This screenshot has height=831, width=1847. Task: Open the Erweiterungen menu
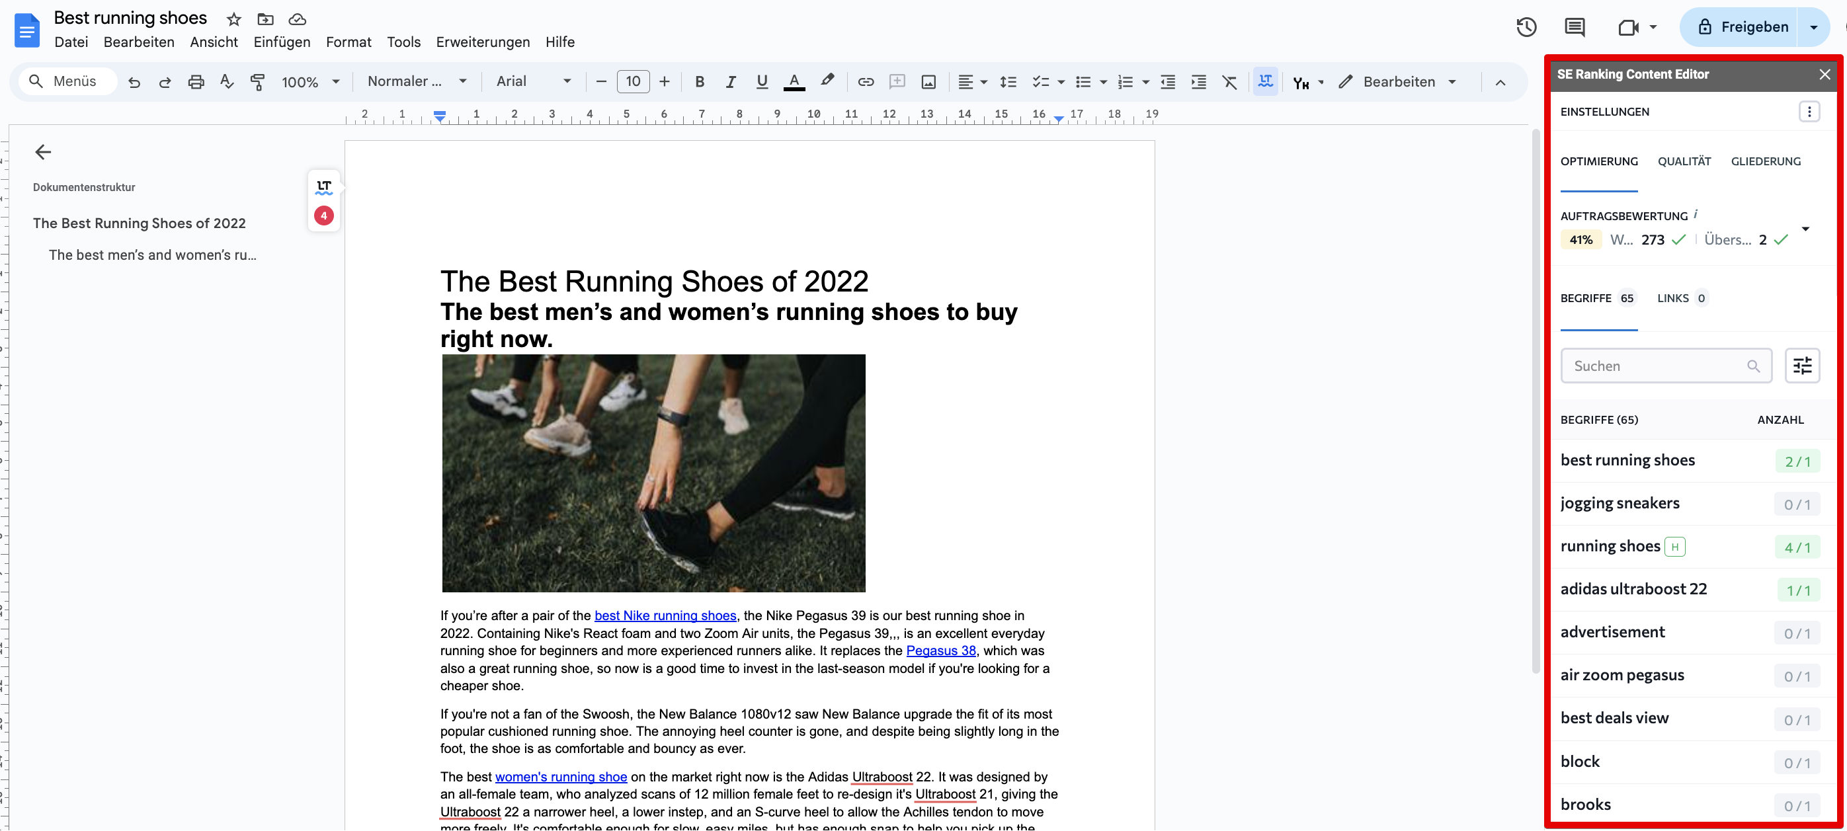482,42
